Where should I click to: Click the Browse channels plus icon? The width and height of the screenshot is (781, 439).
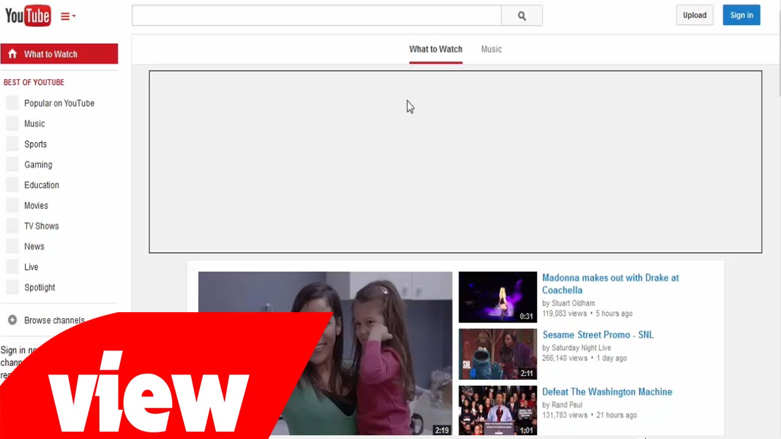[12, 320]
